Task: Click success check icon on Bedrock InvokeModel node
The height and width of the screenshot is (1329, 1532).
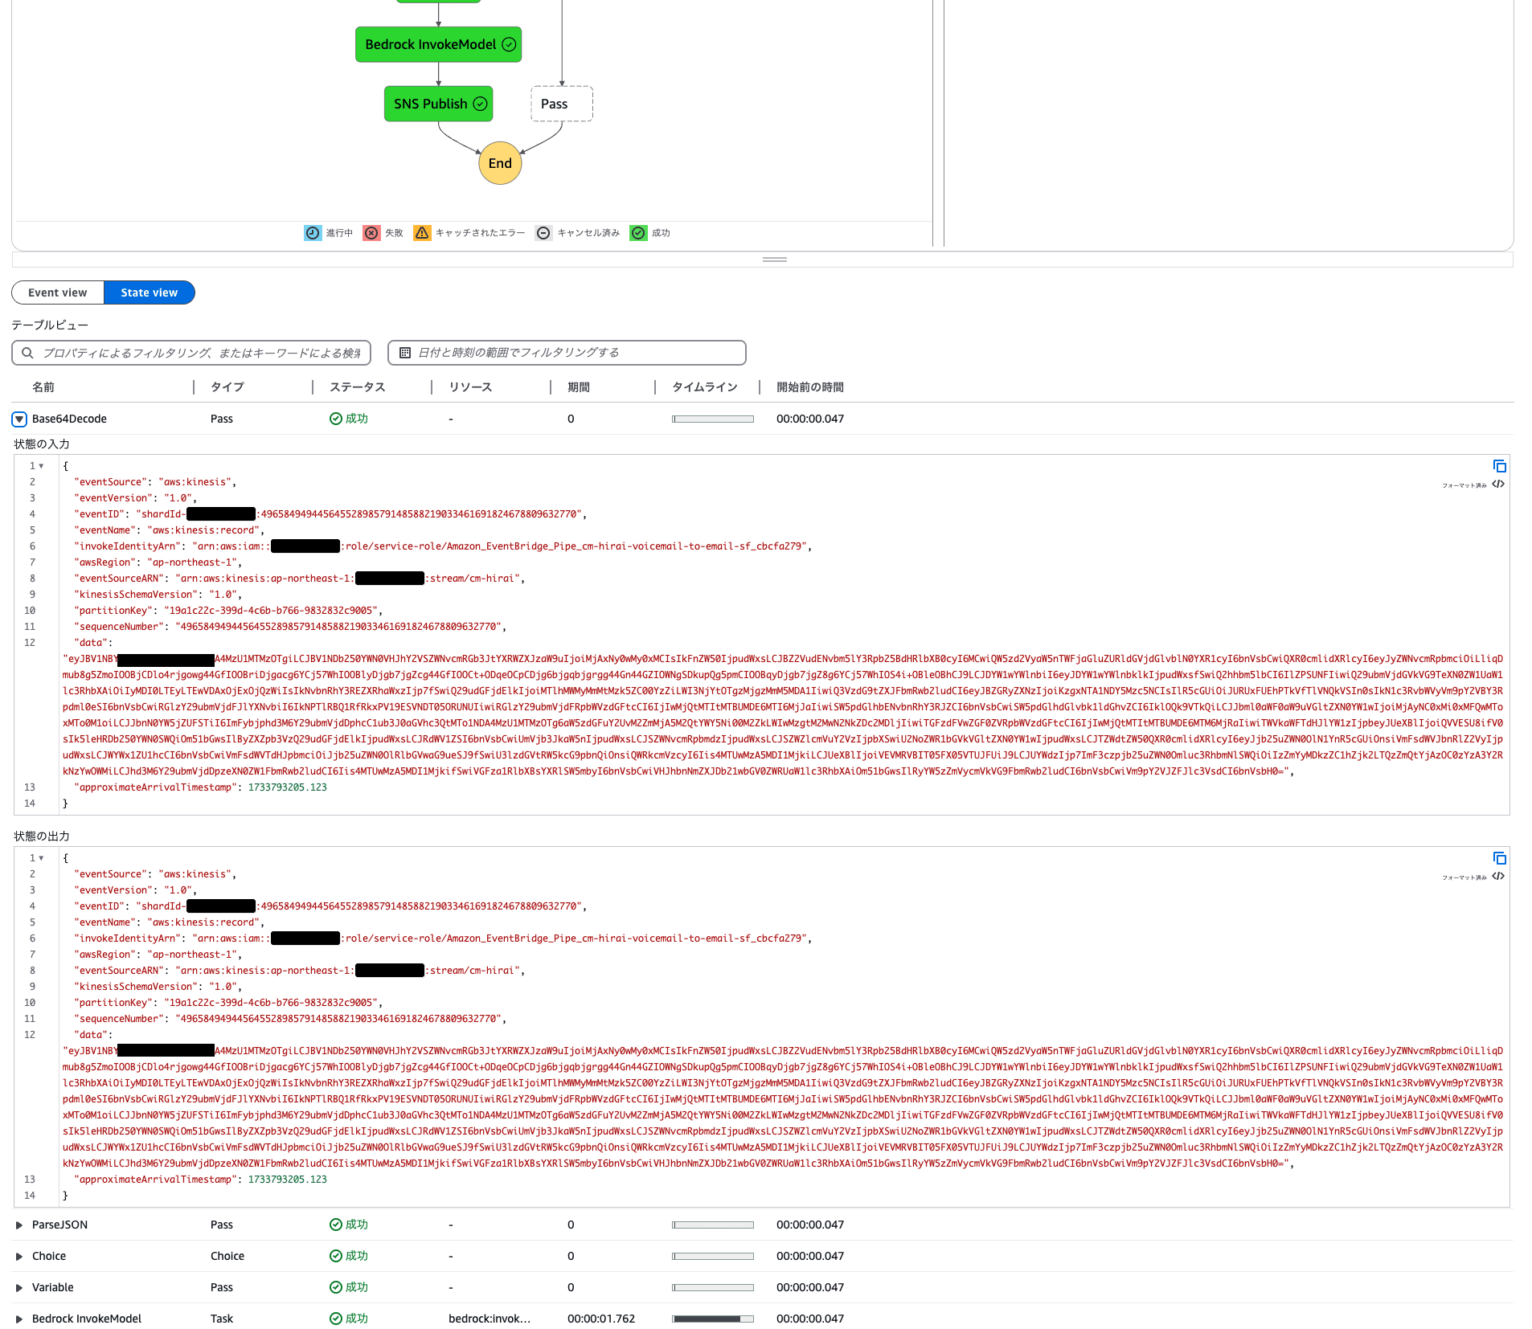Action: (509, 44)
